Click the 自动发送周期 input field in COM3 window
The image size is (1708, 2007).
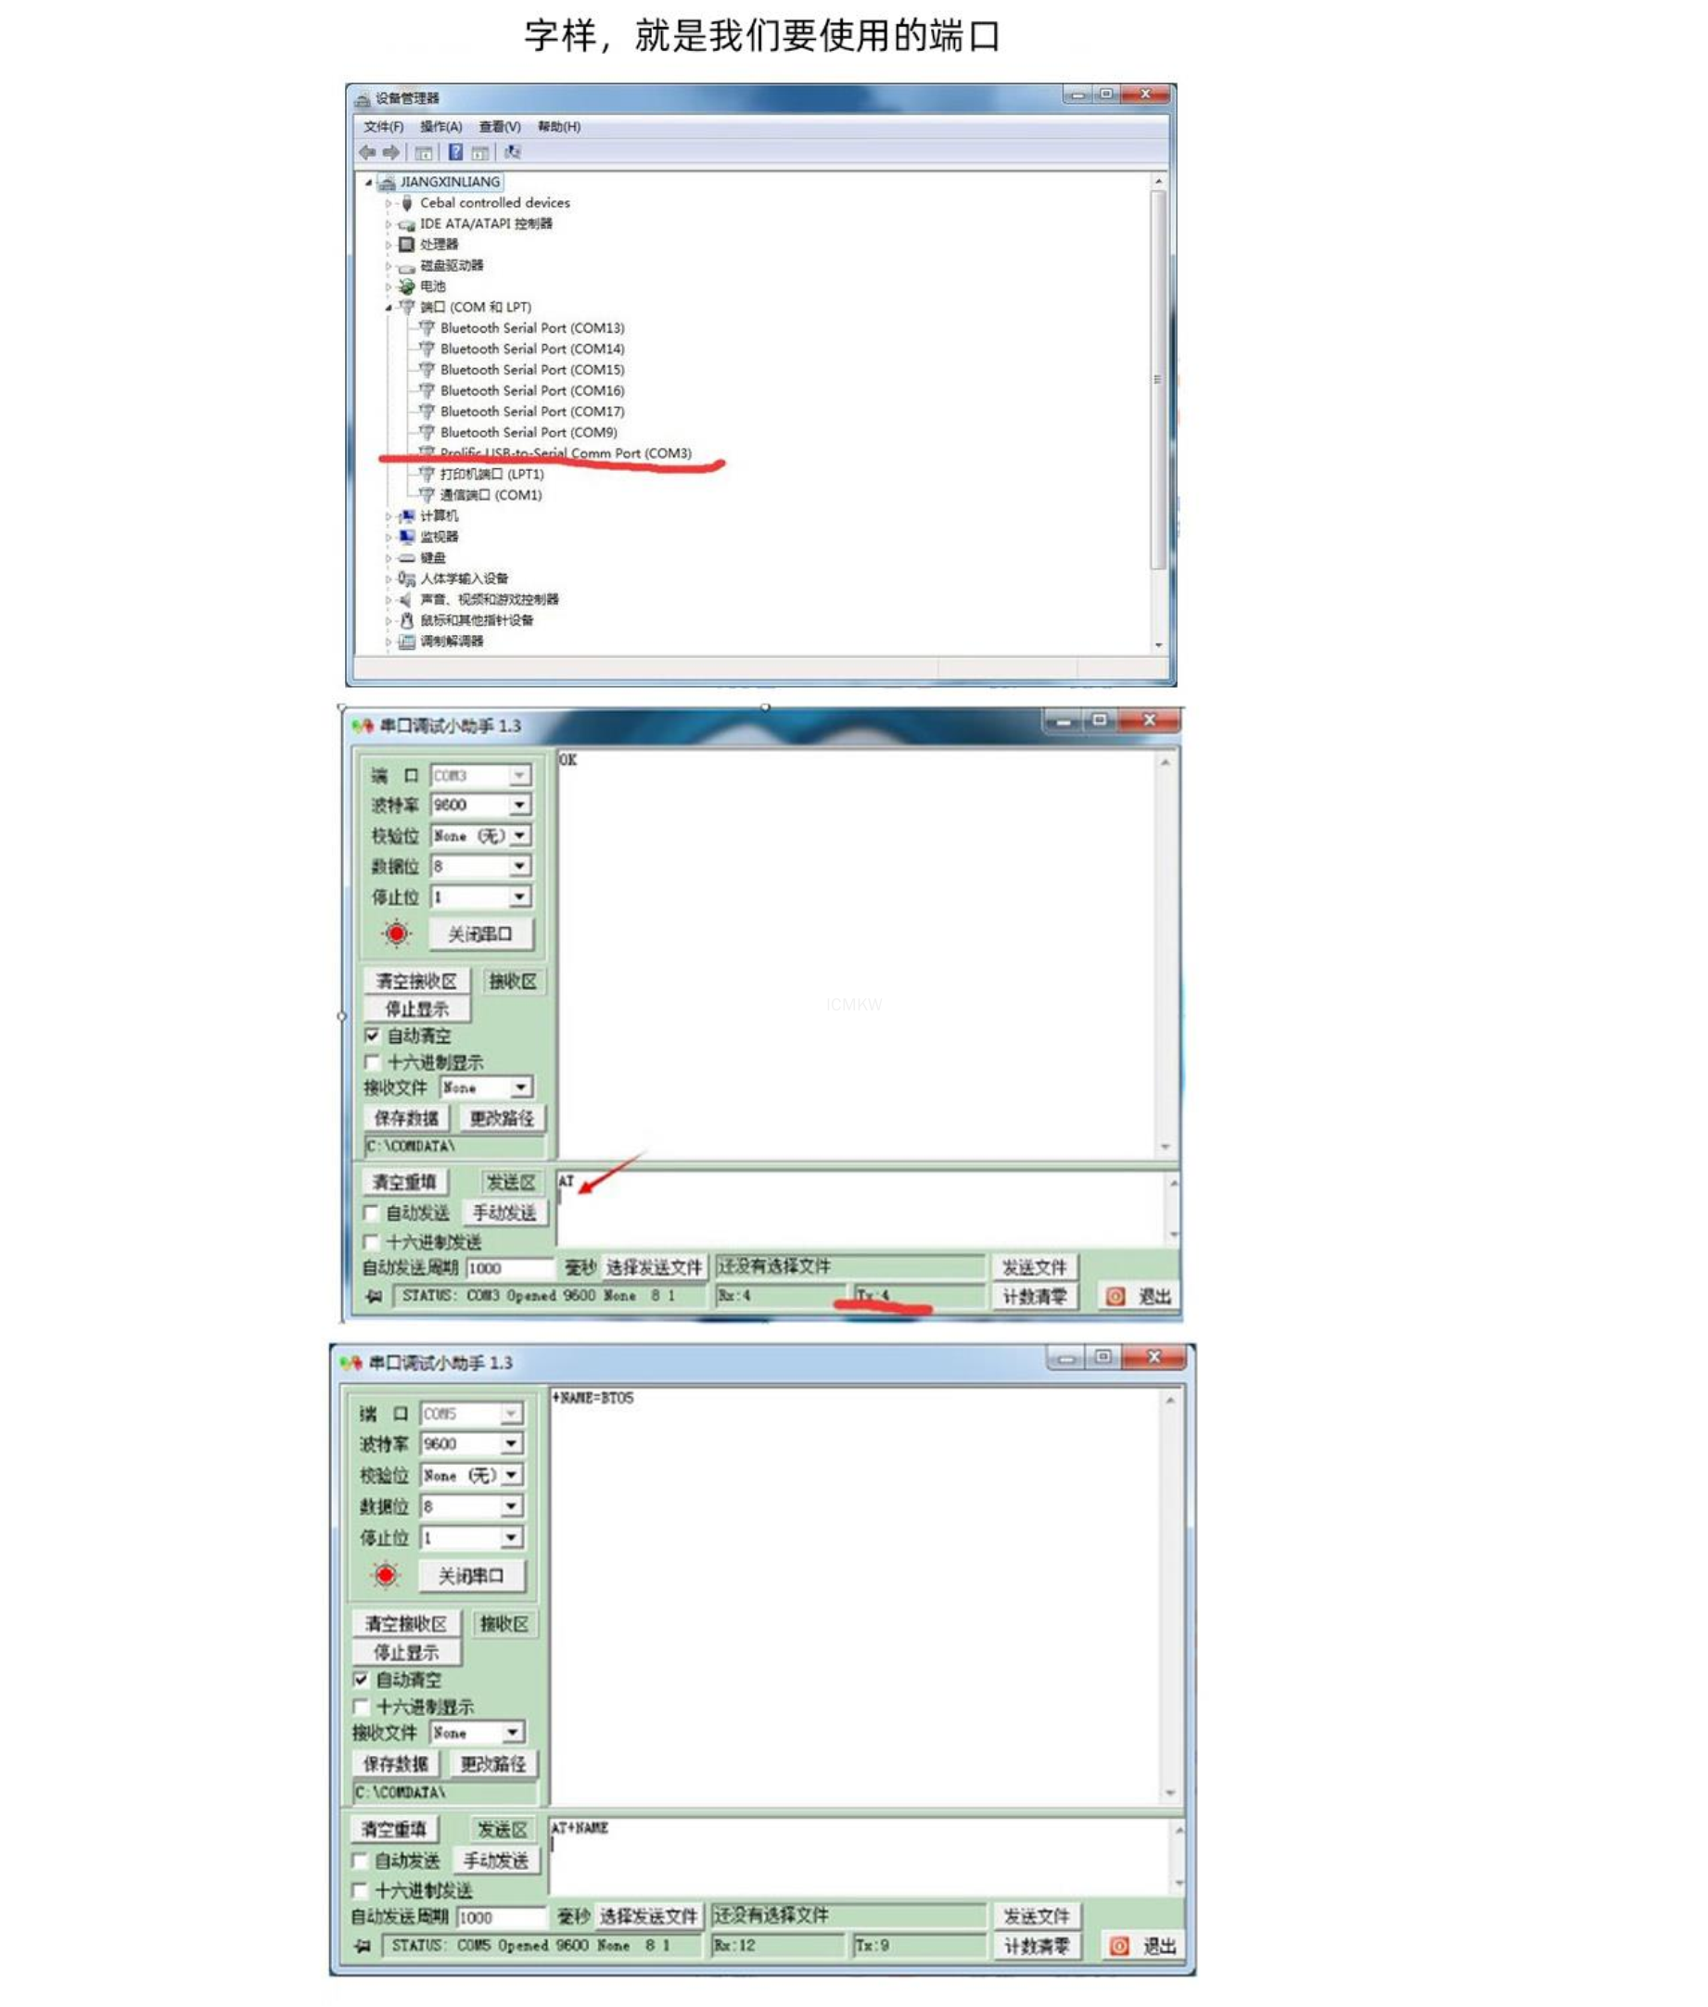coord(509,1267)
